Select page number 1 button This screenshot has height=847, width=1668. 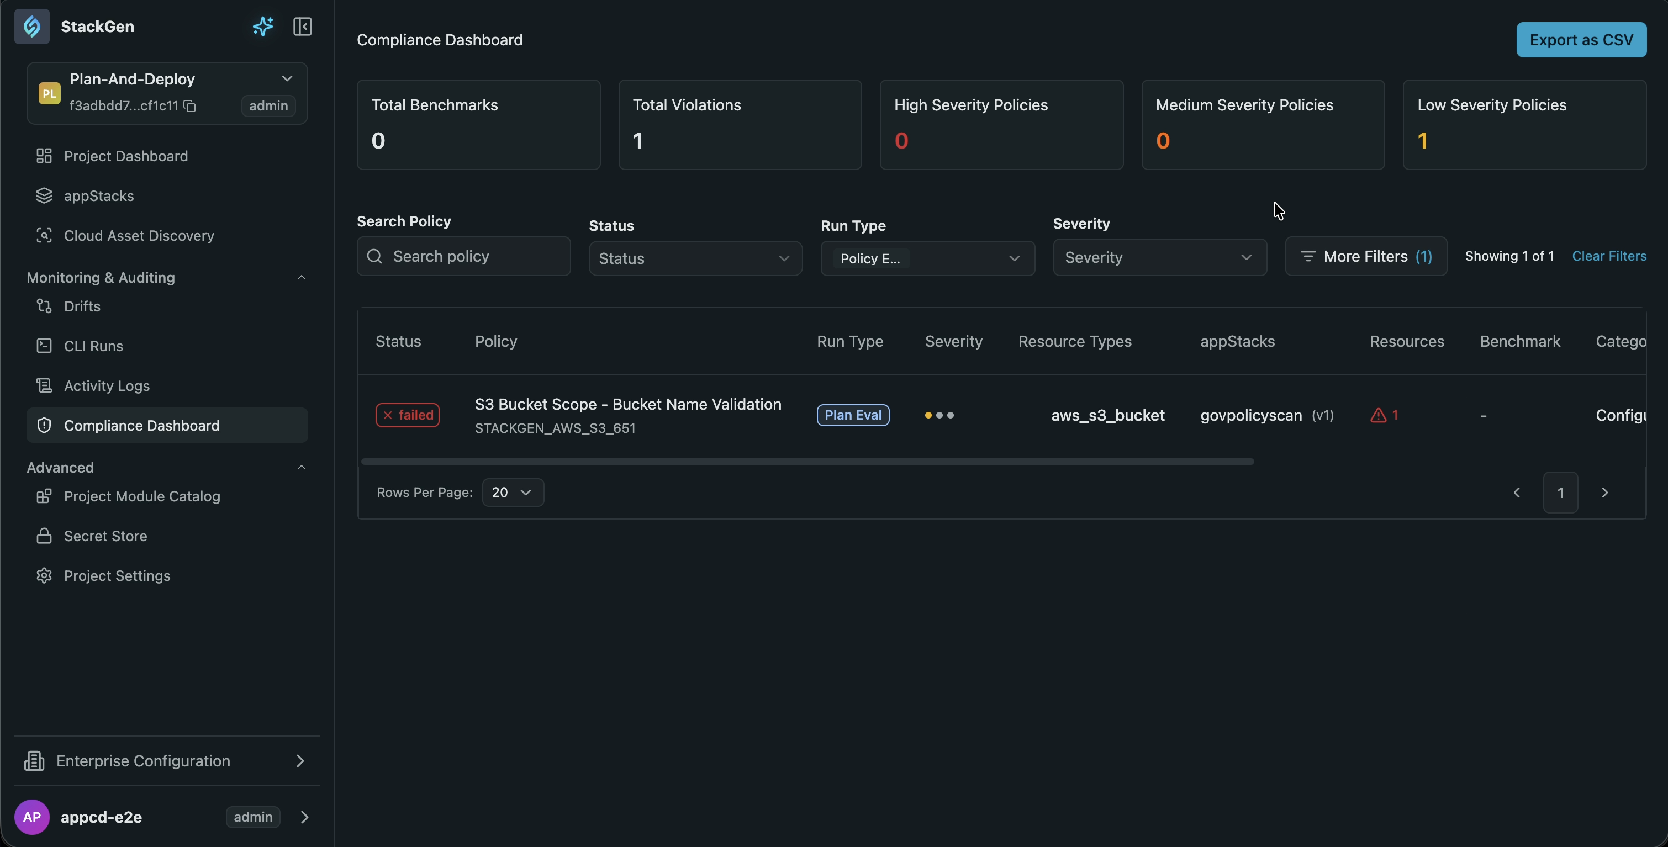1560,493
